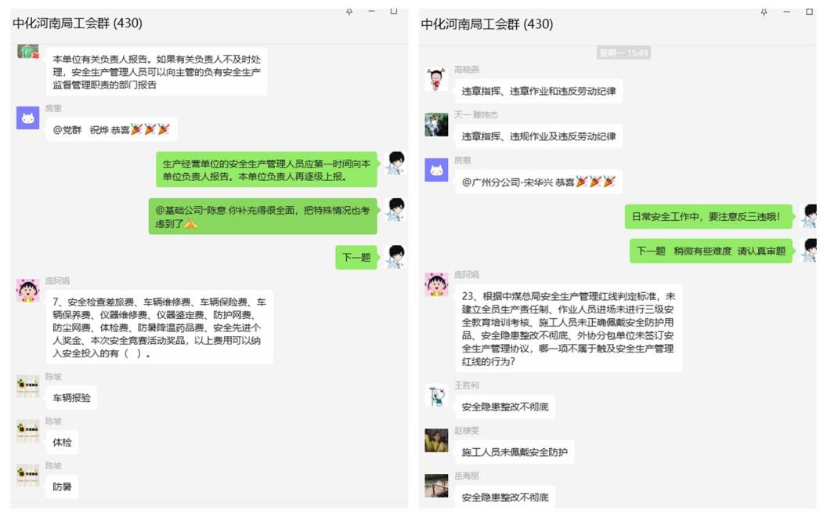Select the 下一题 稍微有些难度 green message bubble
Screen dimensions: 827x517
coord(711,251)
